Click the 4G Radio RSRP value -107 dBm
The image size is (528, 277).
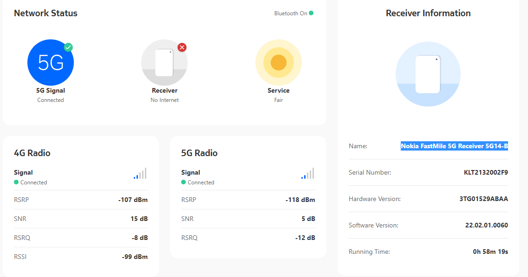pyautogui.click(x=133, y=200)
